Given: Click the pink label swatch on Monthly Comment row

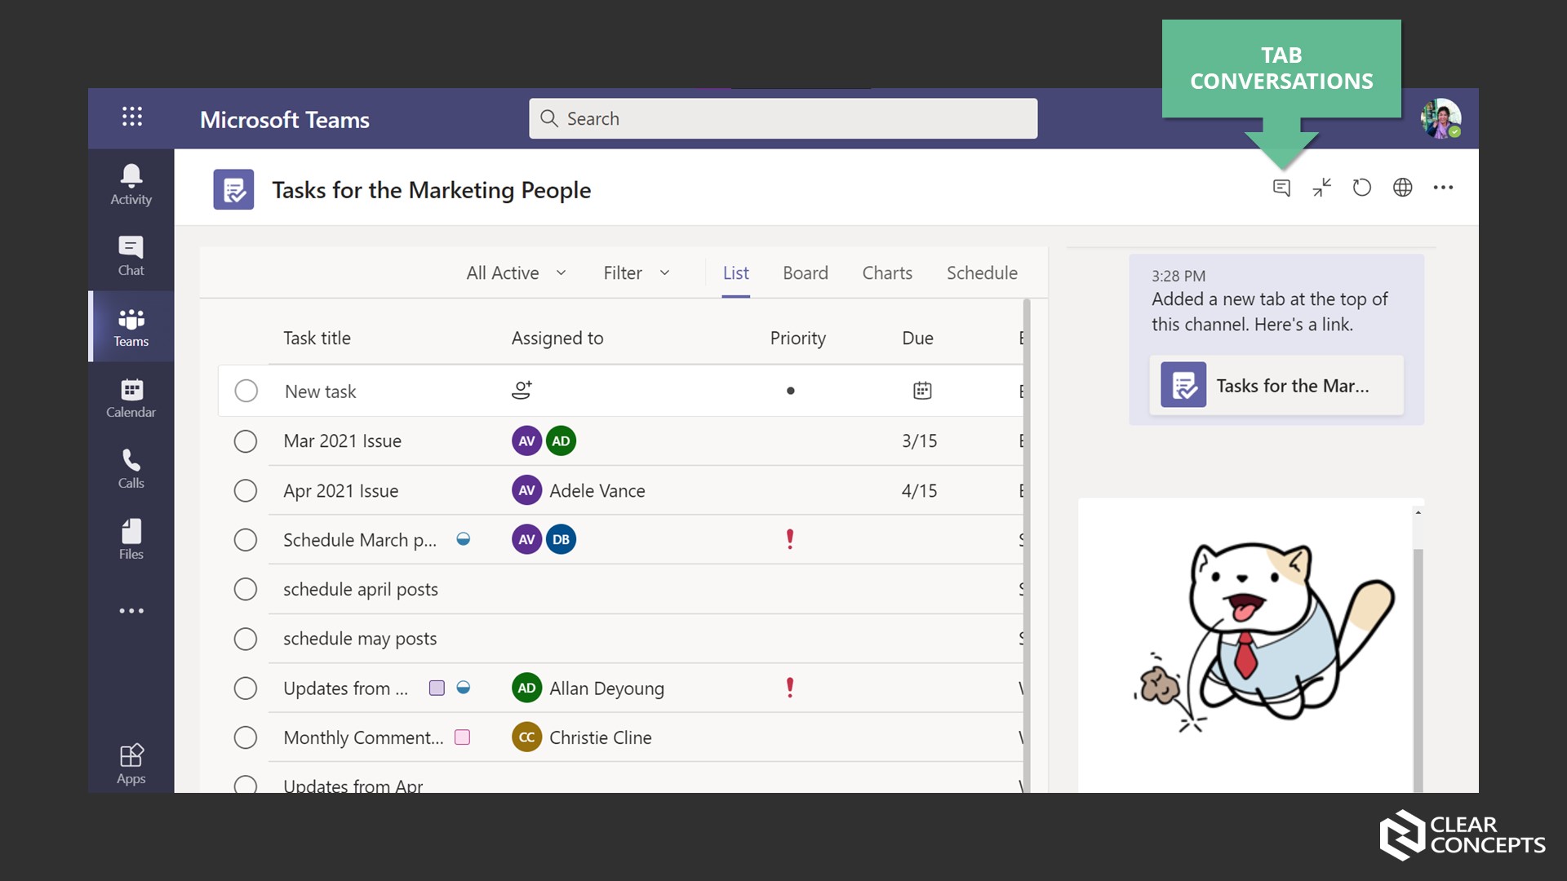Looking at the screenshot, I should click(x=462, y=737).
